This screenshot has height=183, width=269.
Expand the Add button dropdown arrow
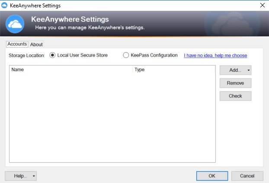click(248, 70)
